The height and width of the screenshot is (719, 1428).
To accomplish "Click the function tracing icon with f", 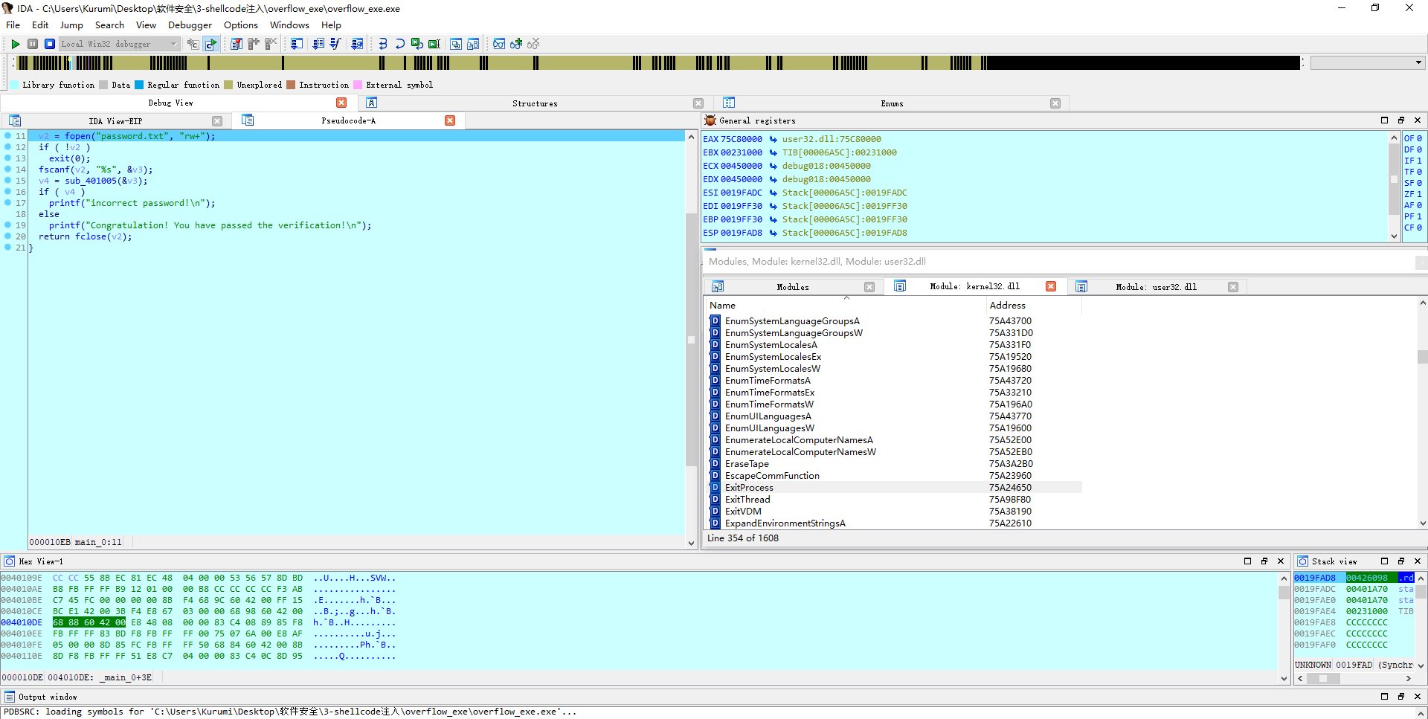I will coord(335,44).
